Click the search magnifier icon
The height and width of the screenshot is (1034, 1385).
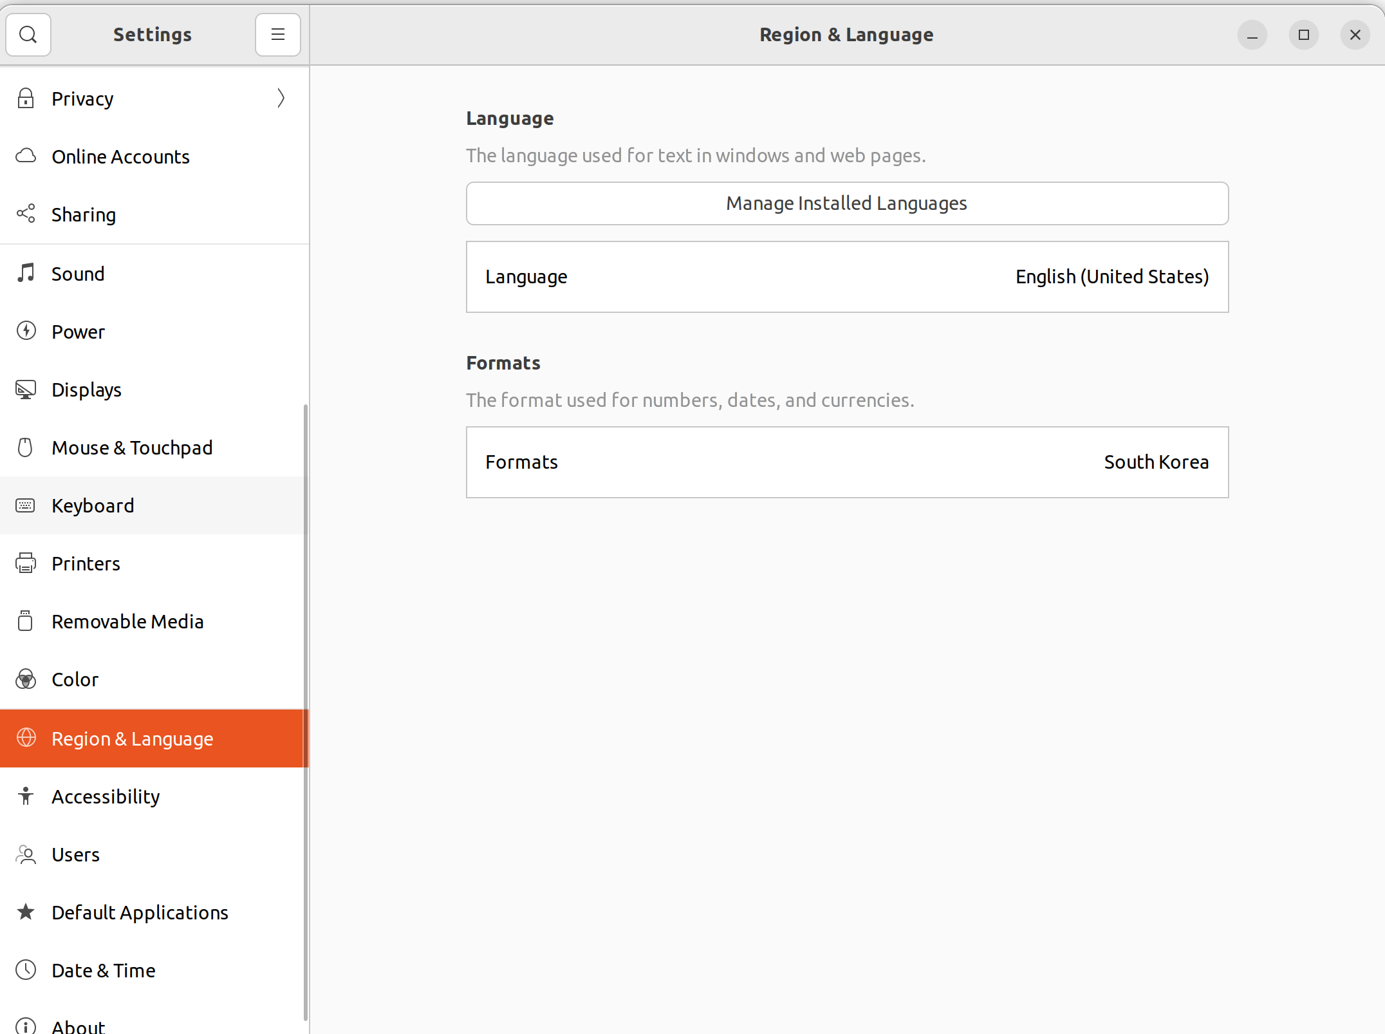coord(28,34)
